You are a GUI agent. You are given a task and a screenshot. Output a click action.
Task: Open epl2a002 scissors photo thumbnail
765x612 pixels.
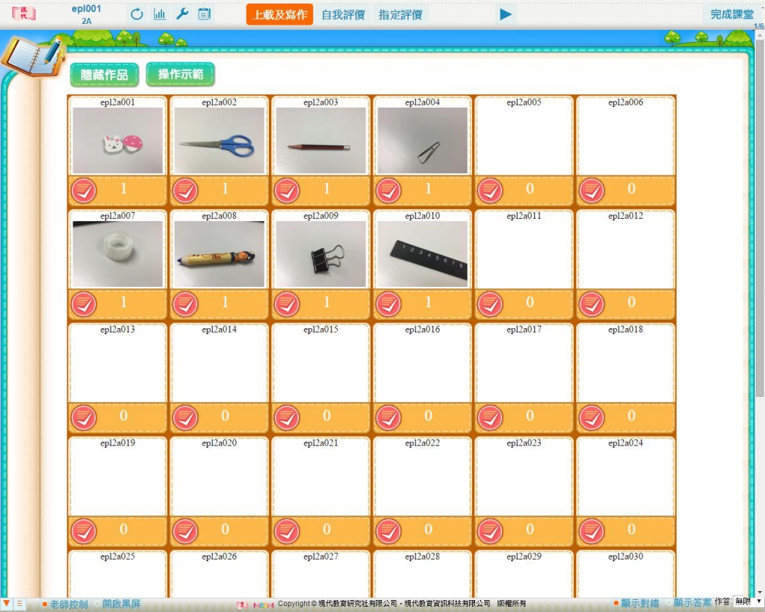tap(219, 140)
